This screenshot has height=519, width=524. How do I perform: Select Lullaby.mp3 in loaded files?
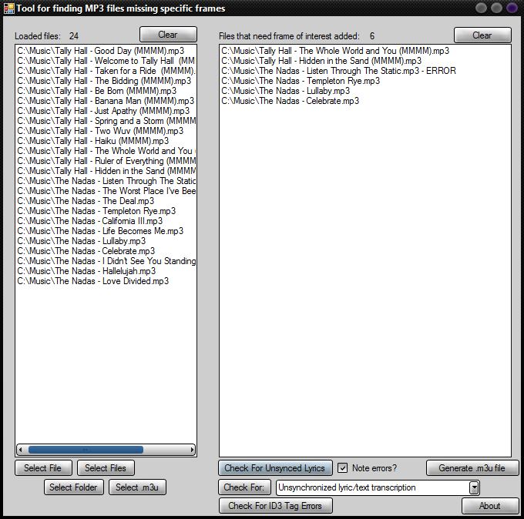coord(81,241)
